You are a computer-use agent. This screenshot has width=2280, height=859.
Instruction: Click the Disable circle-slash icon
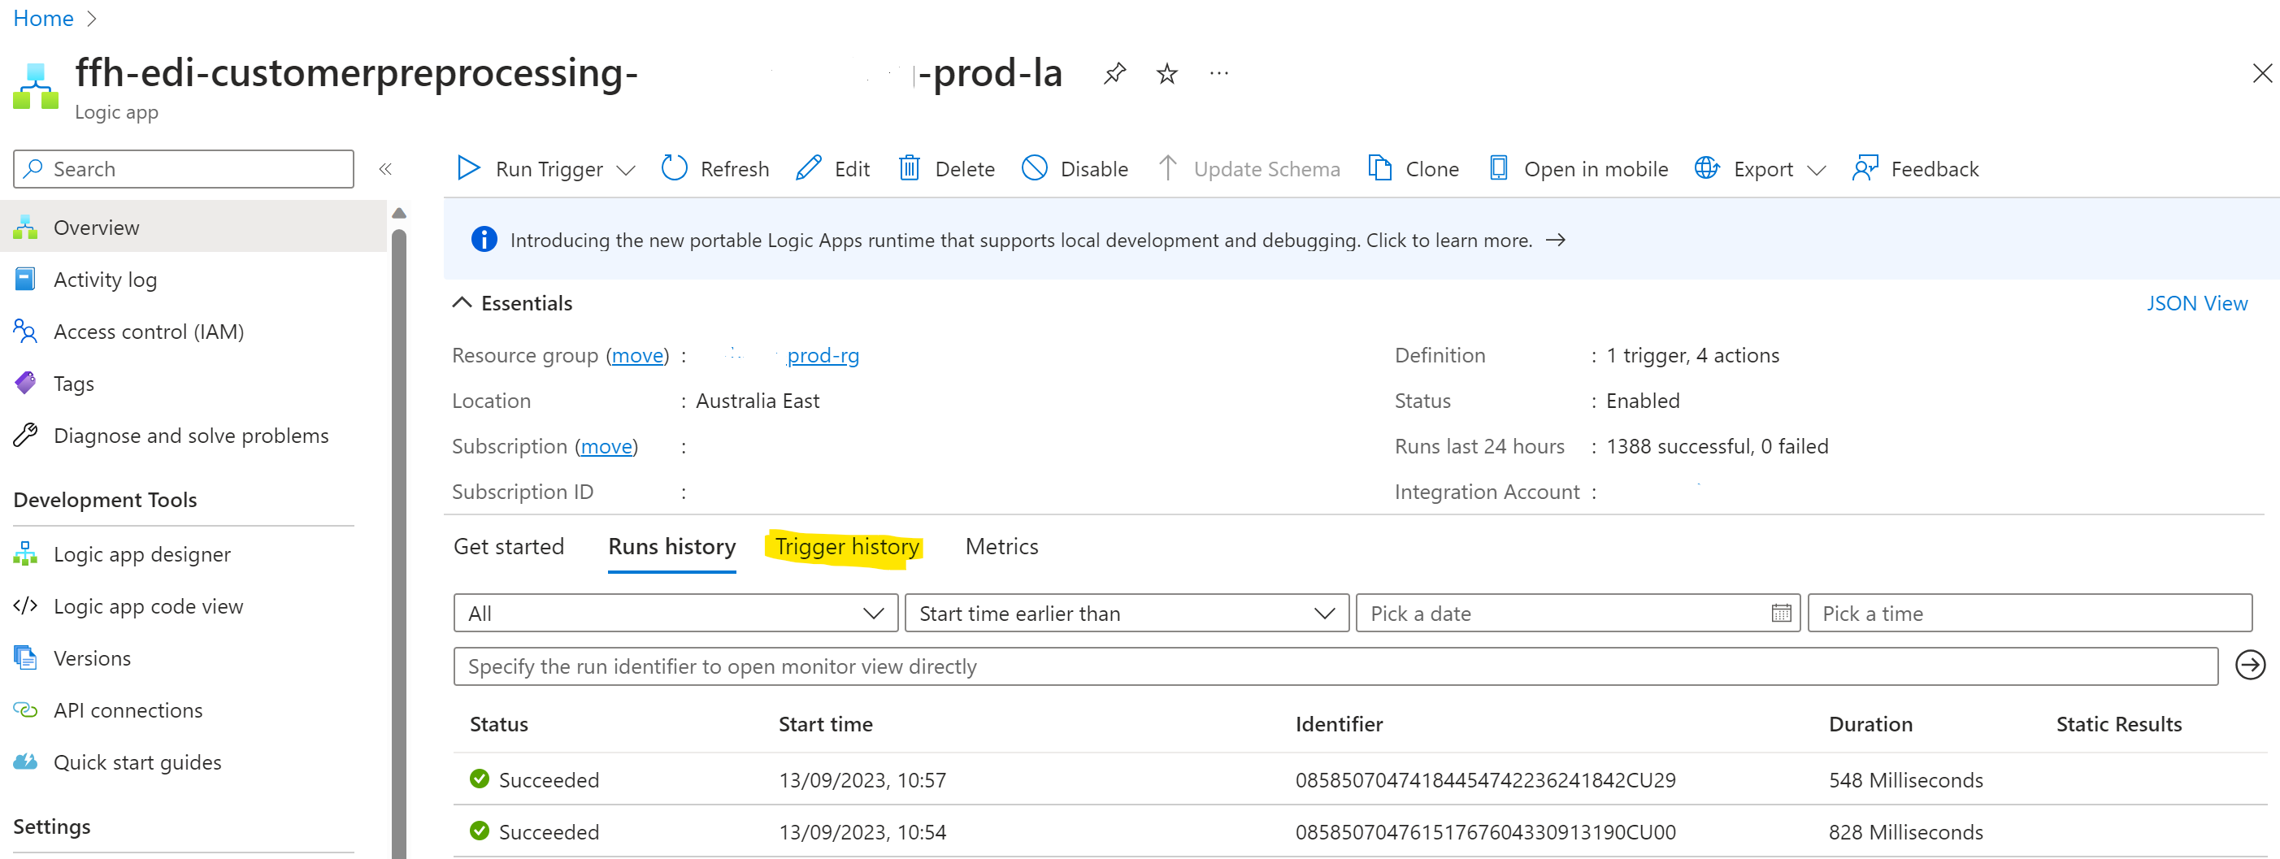coord(1034,168)
